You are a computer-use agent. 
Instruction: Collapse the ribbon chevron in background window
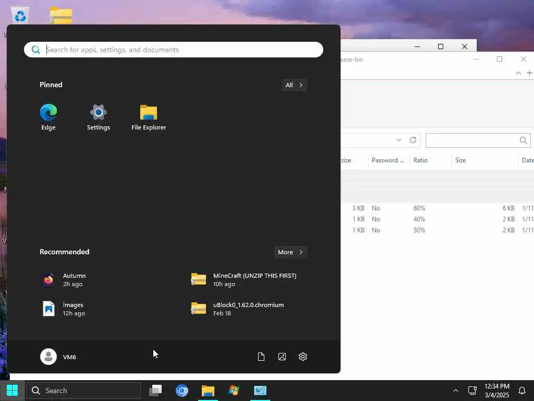[x=518, y=73]
